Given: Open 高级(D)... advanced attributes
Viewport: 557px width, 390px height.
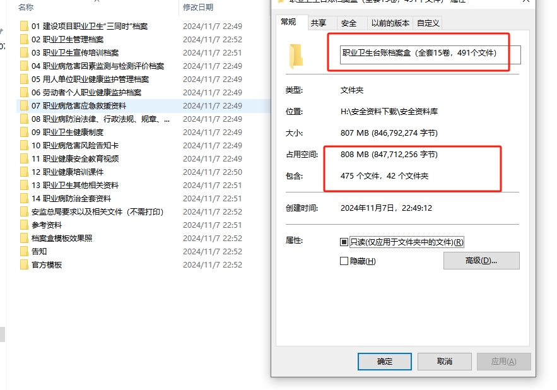Looking at the screenshot, I should (481, 261).
